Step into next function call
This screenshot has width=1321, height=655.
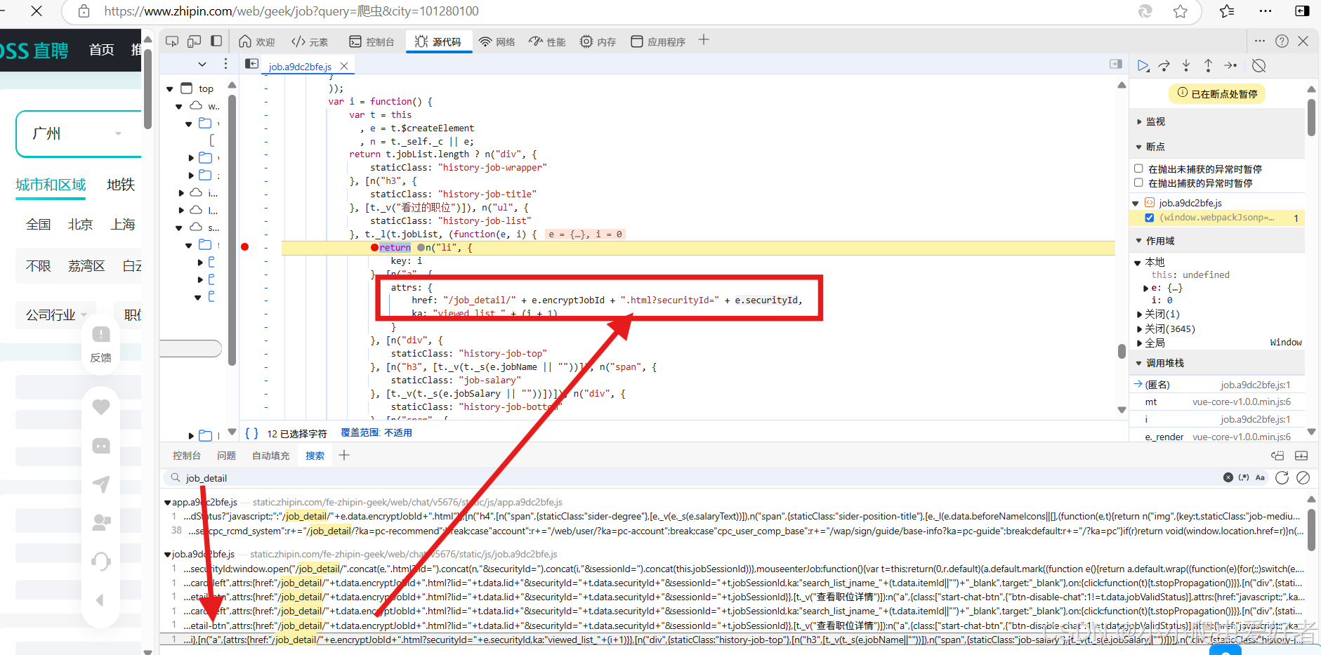(x=1186, y=65)
